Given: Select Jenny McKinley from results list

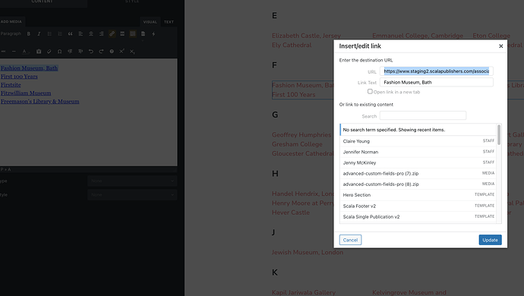Looking at the screenshot, I should coord(418,162).
